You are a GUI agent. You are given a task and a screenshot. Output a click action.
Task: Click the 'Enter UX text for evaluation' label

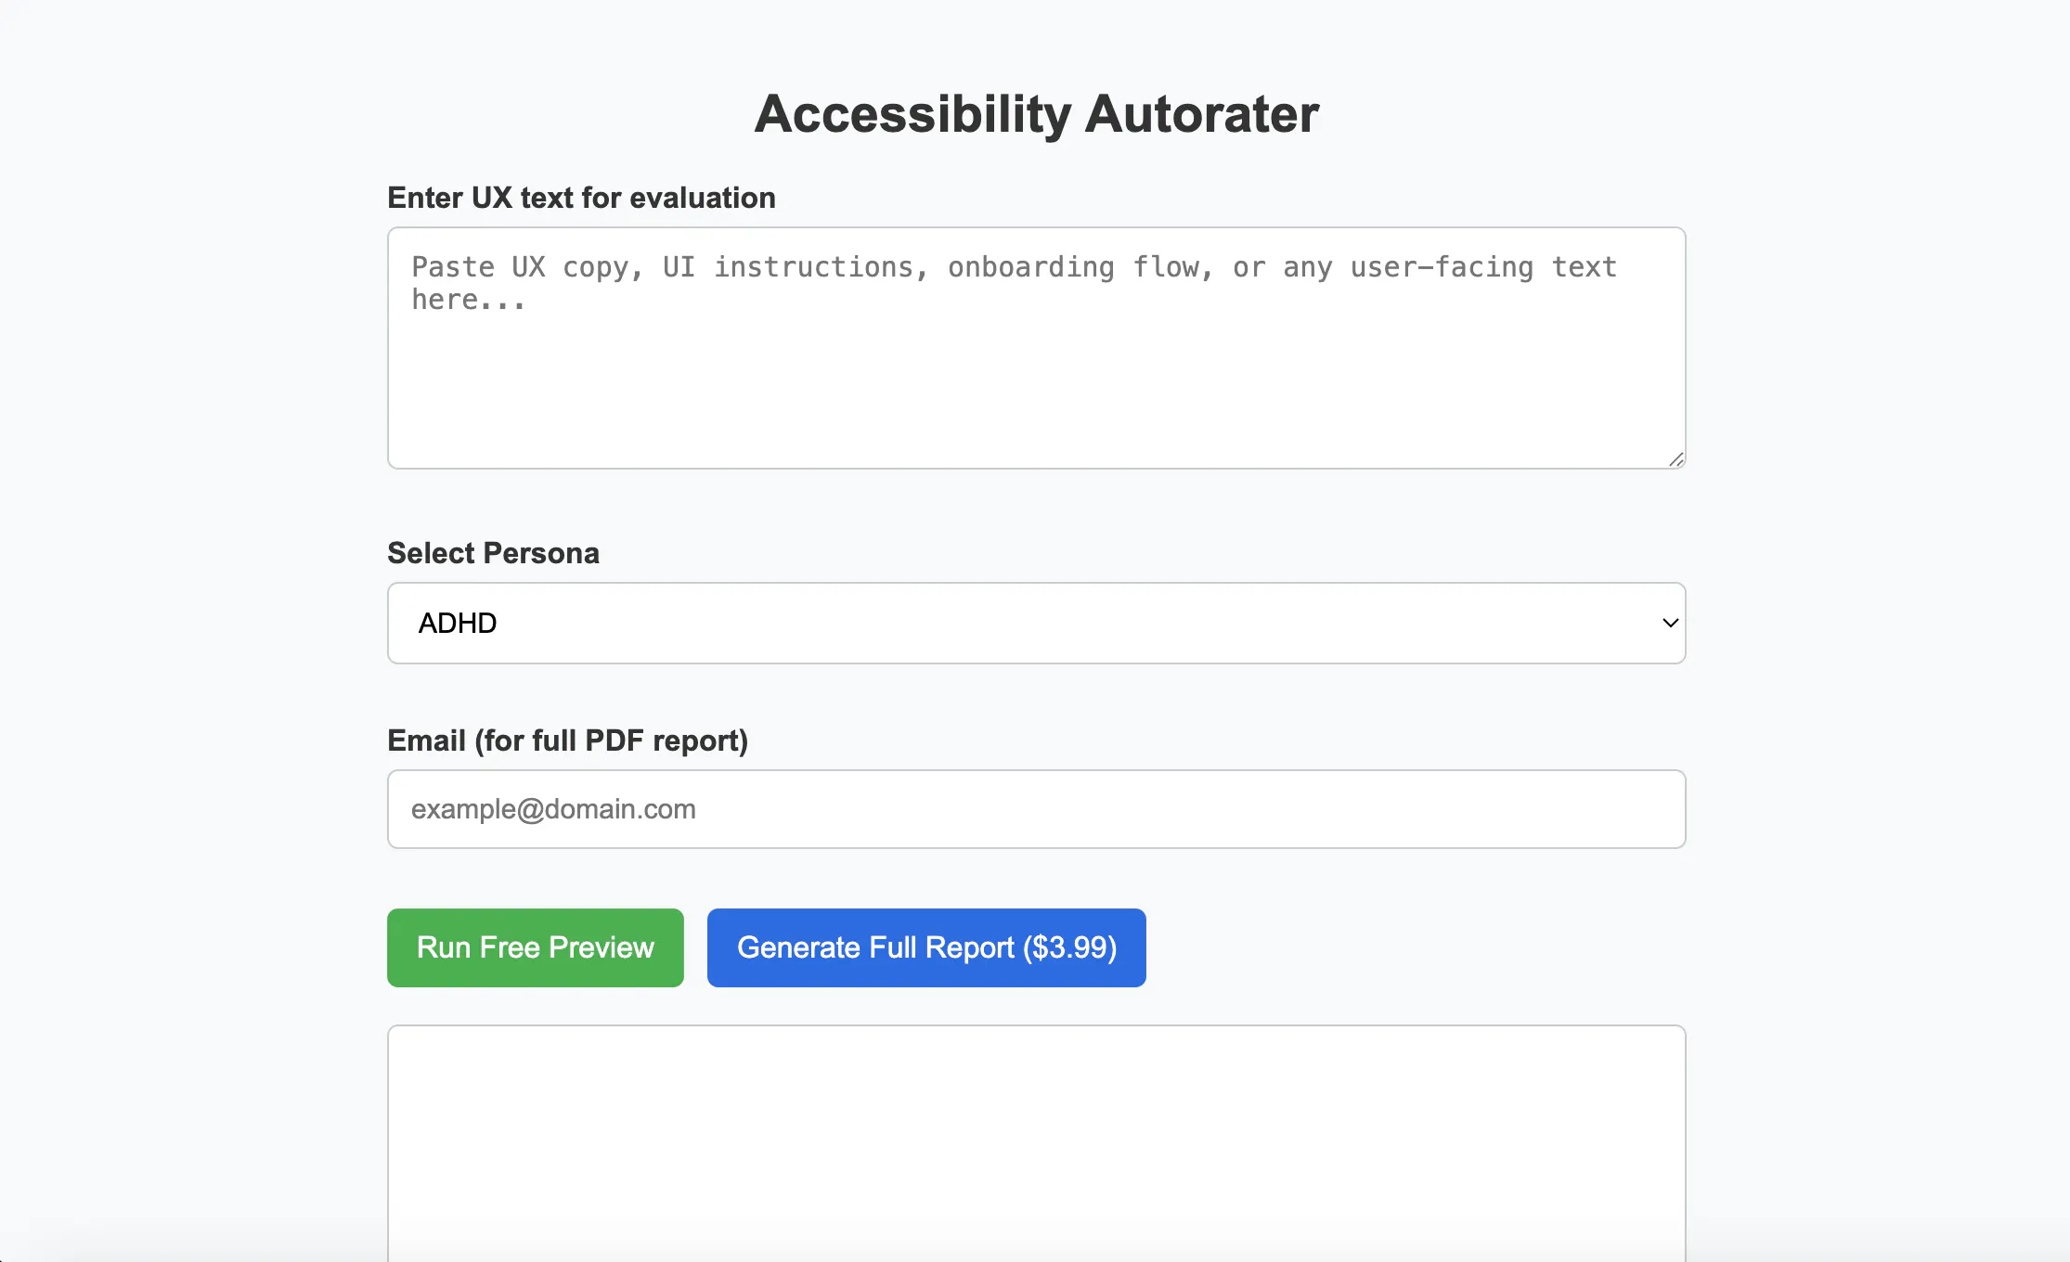pyautogui.click(x=581, y=198)
